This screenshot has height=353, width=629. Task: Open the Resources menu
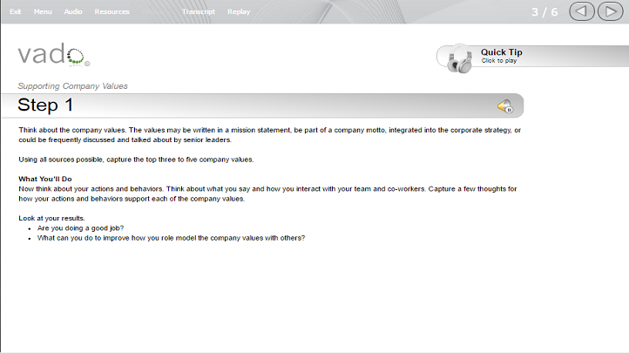112,11
